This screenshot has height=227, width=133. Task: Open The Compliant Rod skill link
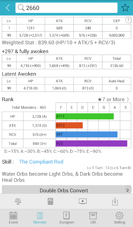(x=41, y=162)
